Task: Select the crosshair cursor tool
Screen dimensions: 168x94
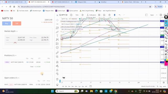Action: [57, 20]
